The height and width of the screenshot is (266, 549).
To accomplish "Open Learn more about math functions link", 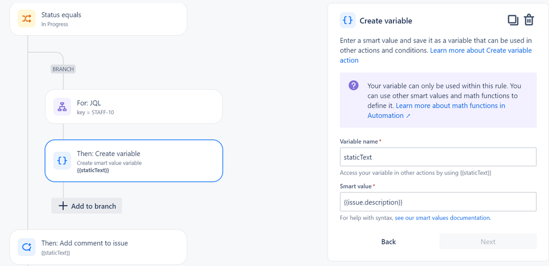I will (450, 106).
